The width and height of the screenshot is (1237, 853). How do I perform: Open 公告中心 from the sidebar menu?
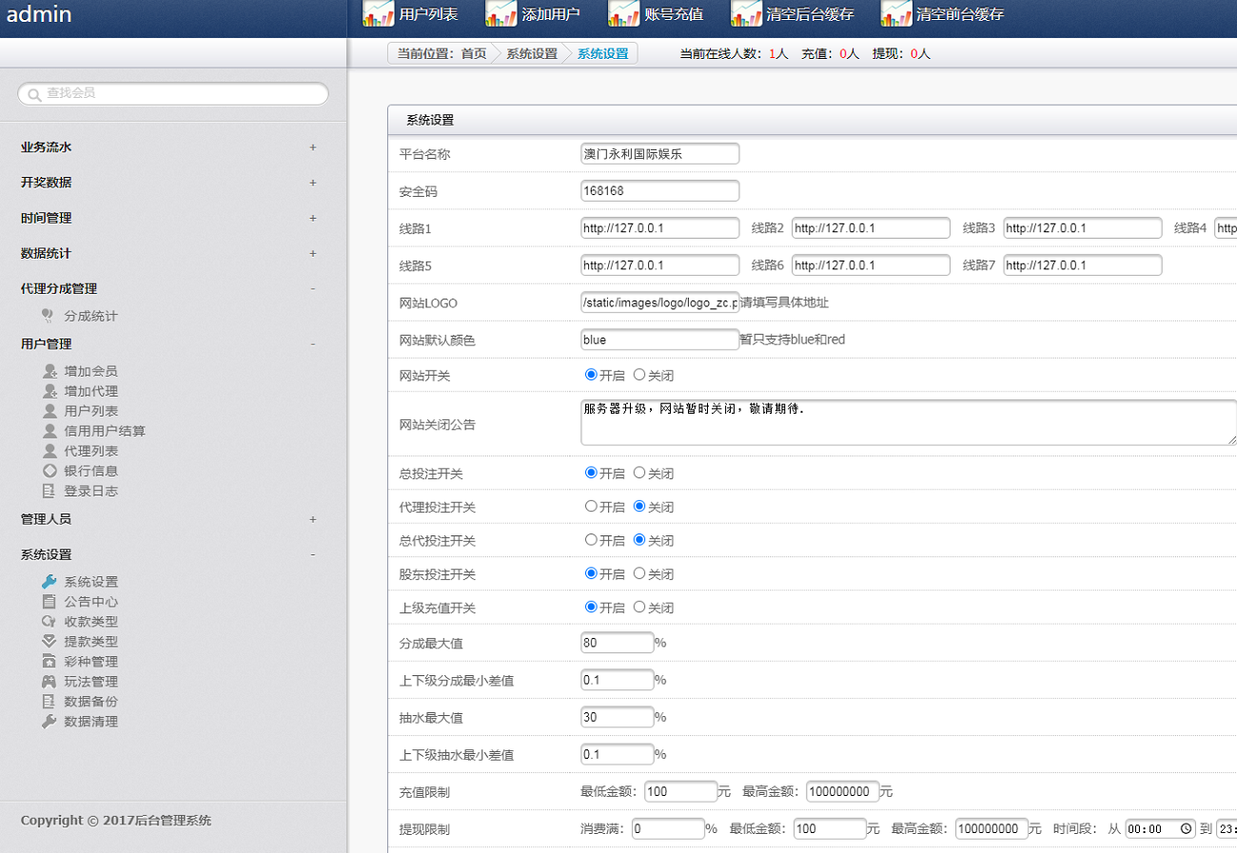click(91, 602)
